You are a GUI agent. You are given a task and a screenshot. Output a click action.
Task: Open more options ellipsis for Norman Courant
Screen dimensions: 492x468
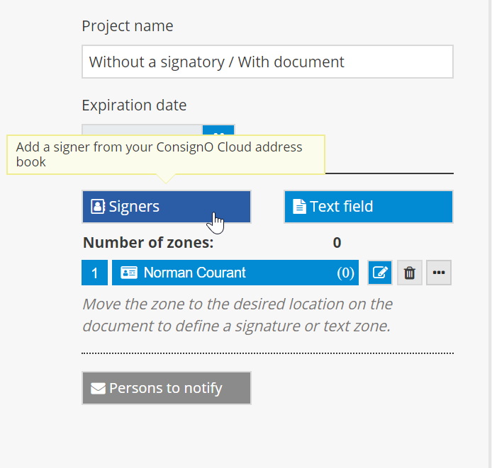tap(439, 273)
